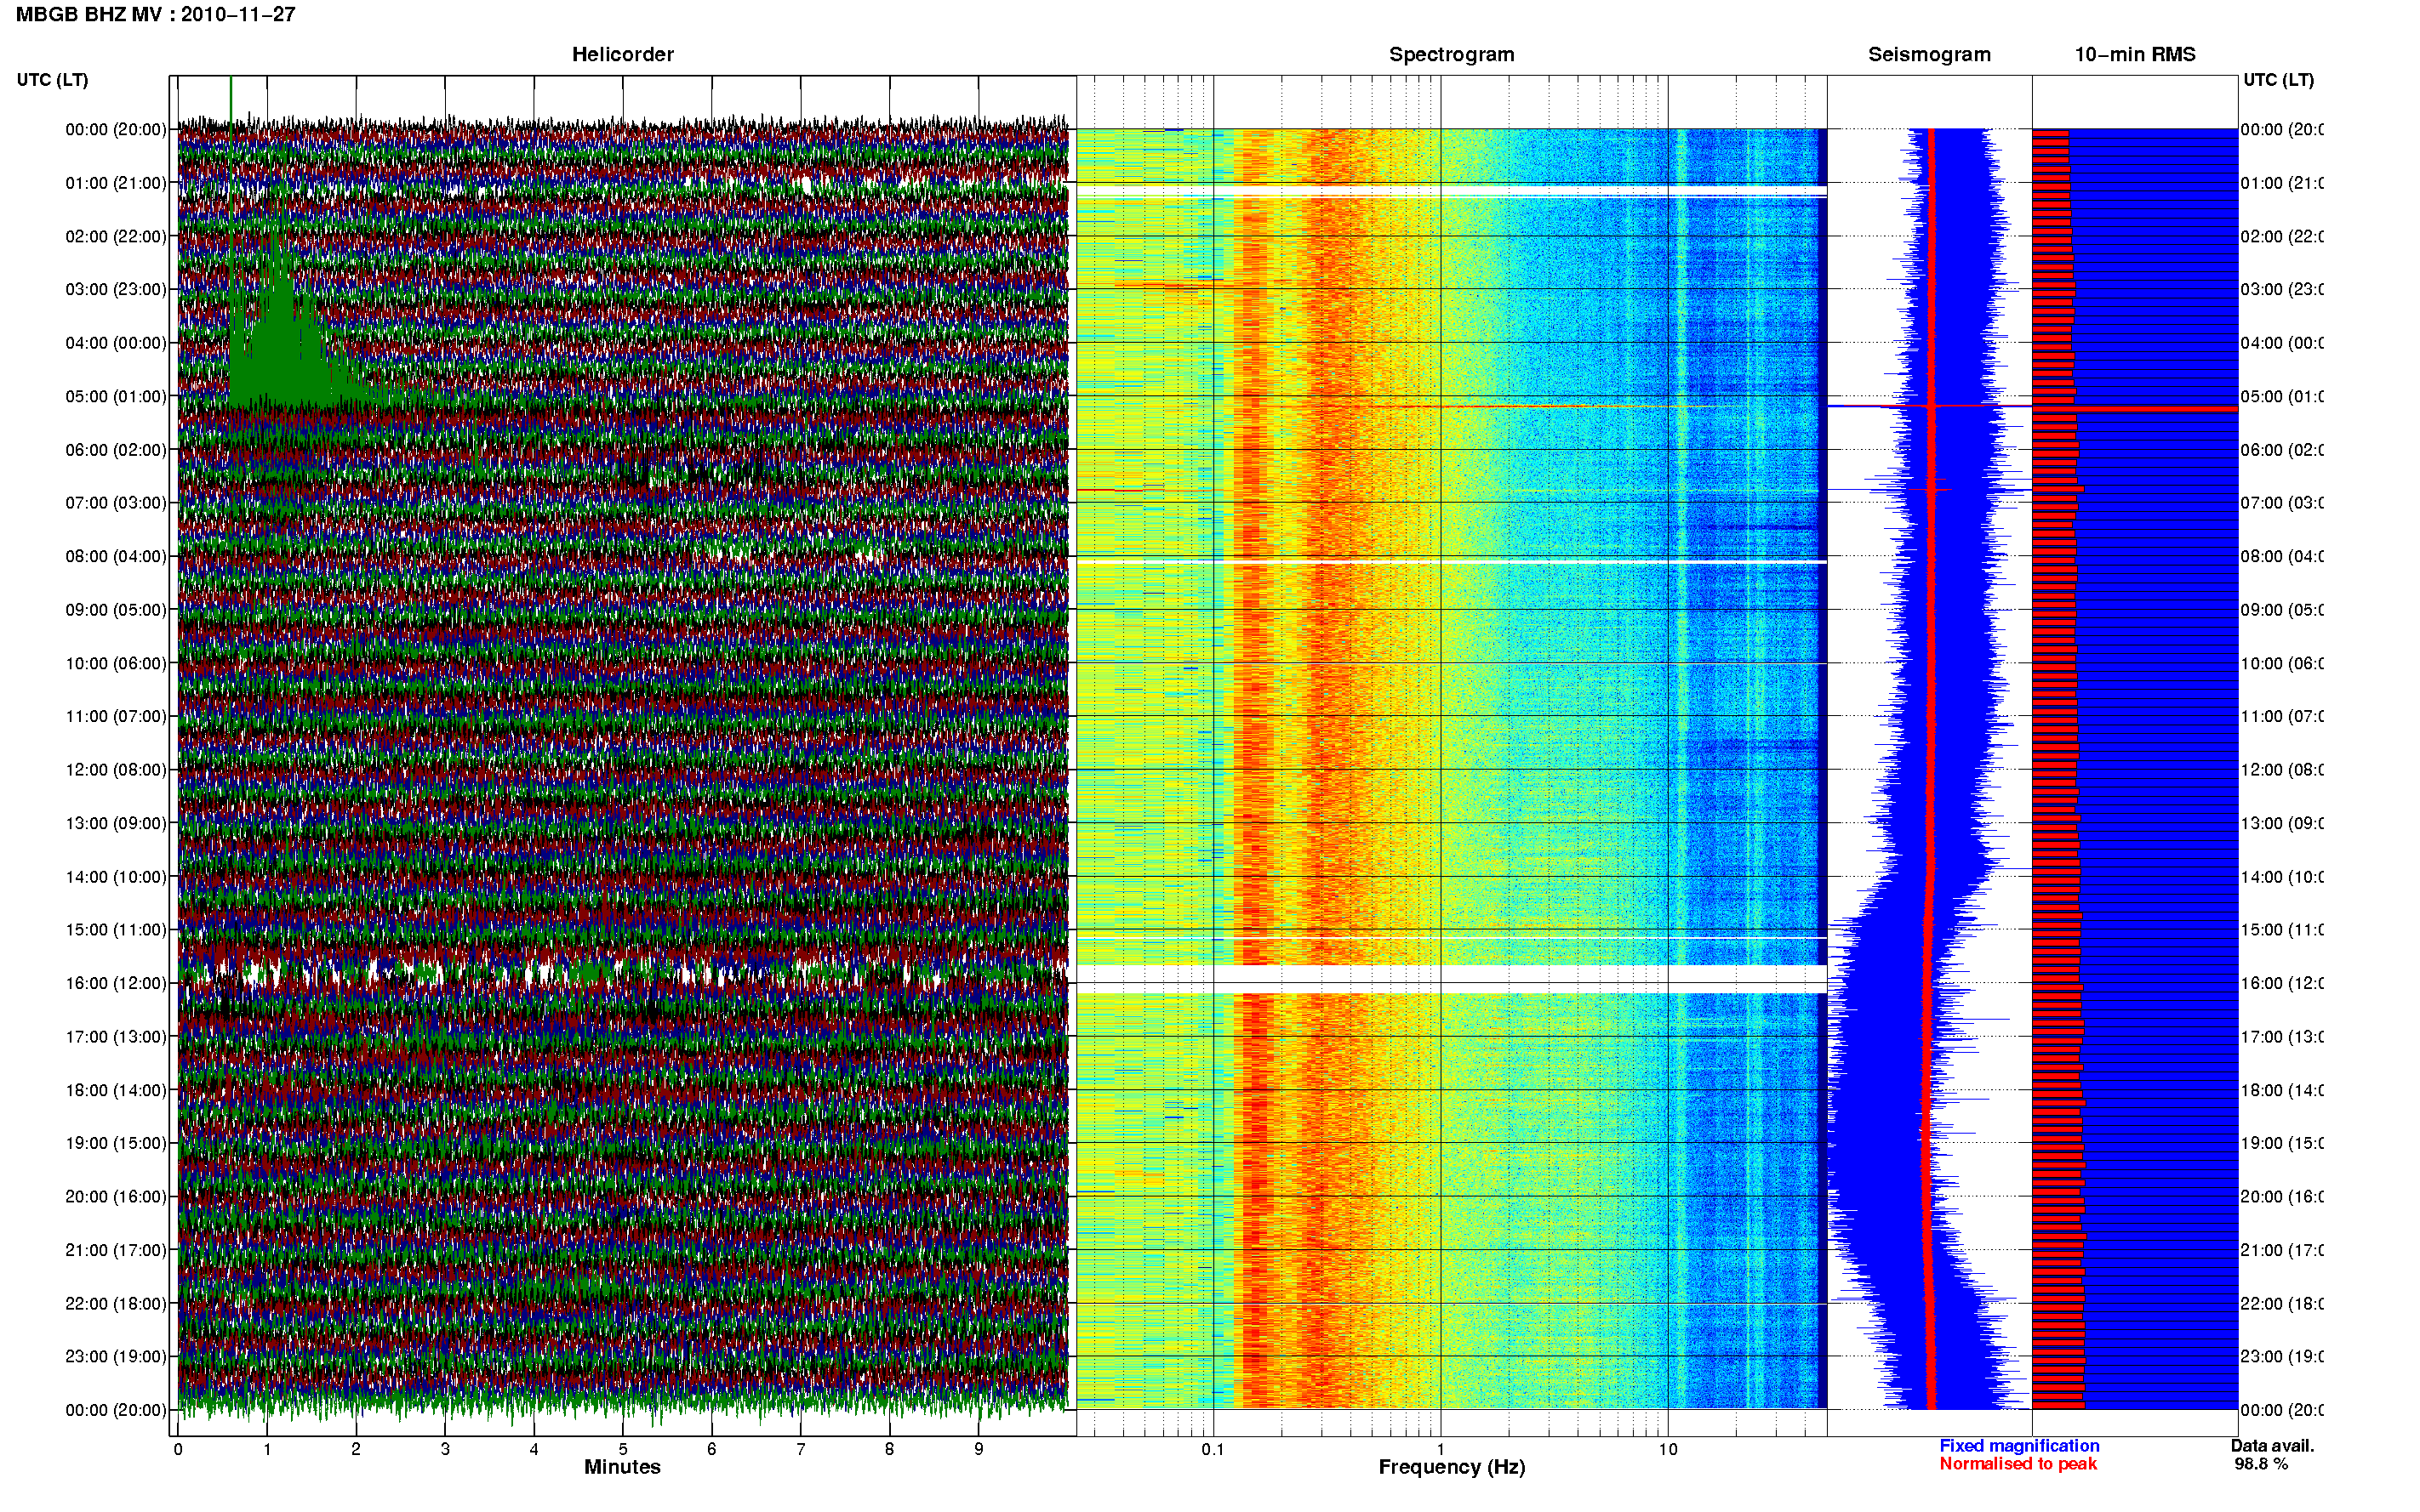
Task: Click the '10-min RMS' panel heading
Action: (x=2135, y=55)
